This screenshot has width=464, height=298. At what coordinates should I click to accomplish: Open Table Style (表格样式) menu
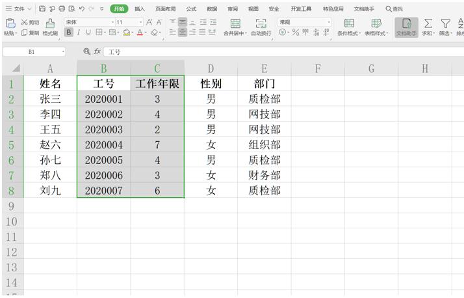[x=376, y=27]
